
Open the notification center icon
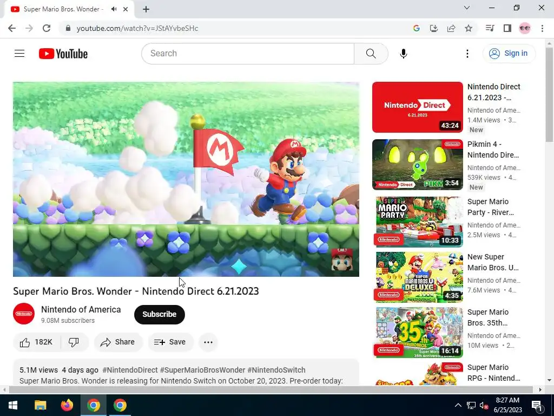[x=536, y=405]
